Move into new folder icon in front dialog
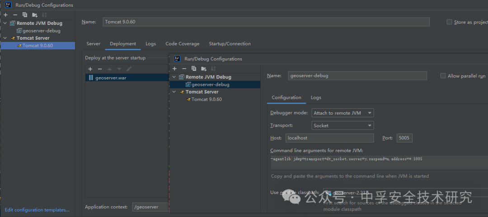Image resolution: width=488 pixels, height=217 pixels. tap(203, 69)
